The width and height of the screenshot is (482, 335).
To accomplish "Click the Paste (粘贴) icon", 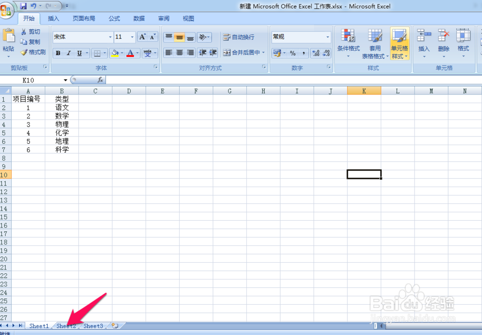I will pyautogui.click(x=9, y=36).
